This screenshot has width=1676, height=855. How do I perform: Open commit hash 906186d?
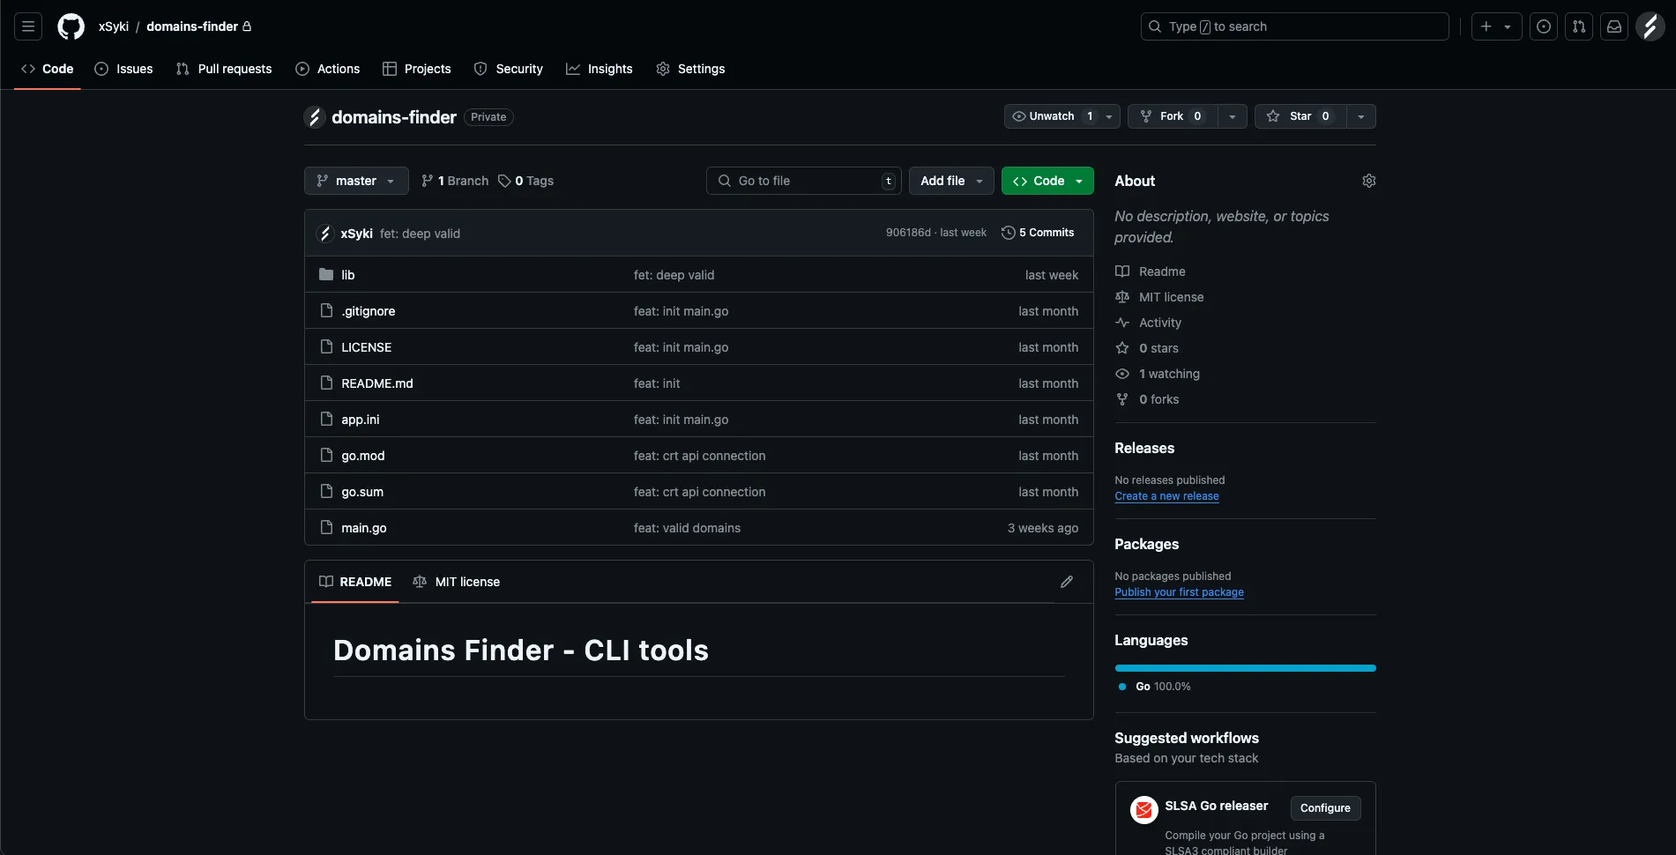pyautogui.click(x=908, y=233)
